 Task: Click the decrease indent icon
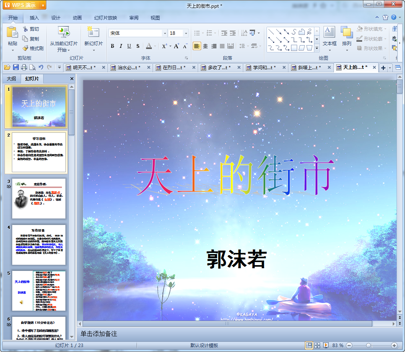coord(224,33)
